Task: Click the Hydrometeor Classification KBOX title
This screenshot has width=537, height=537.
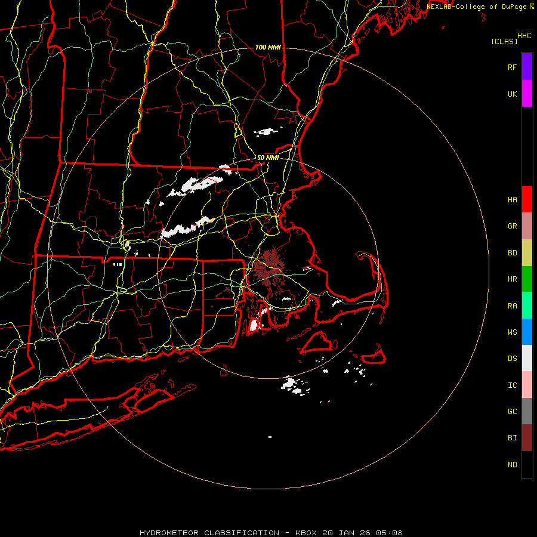Action: 271,533
